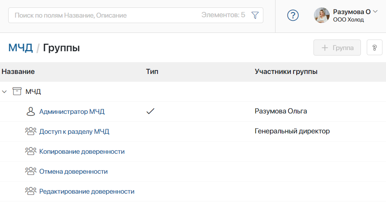Viewport: 386px width, 205px height.
Task: Collapse the МЧД tree node chevron
Action: coord(5,92)
